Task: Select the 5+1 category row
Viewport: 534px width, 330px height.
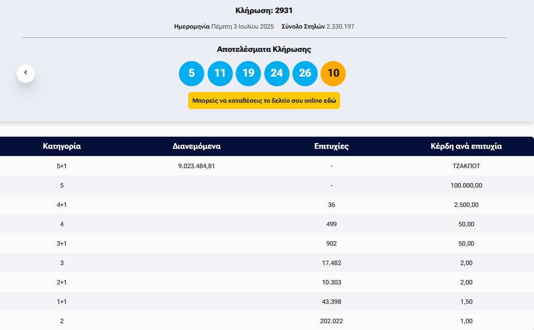Action: 62,166
